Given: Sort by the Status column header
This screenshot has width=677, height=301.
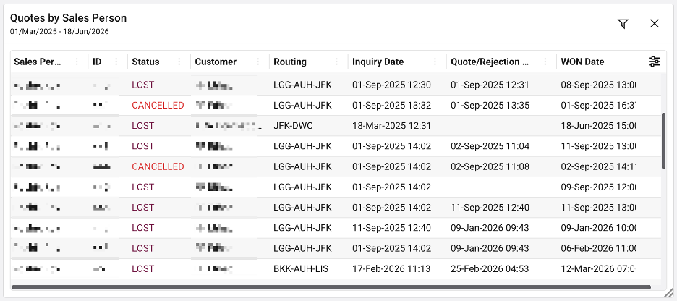Looking at the screenshot, I should tap(145, 62).
